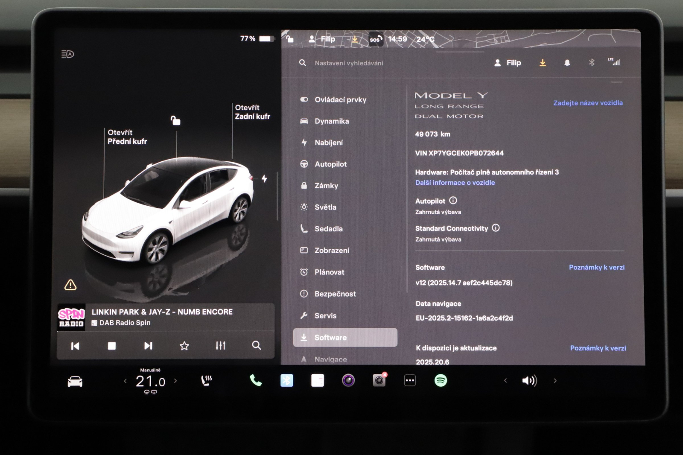
Task: Open Bluetooth settings in the settings header
Action: tap(592, 63)
